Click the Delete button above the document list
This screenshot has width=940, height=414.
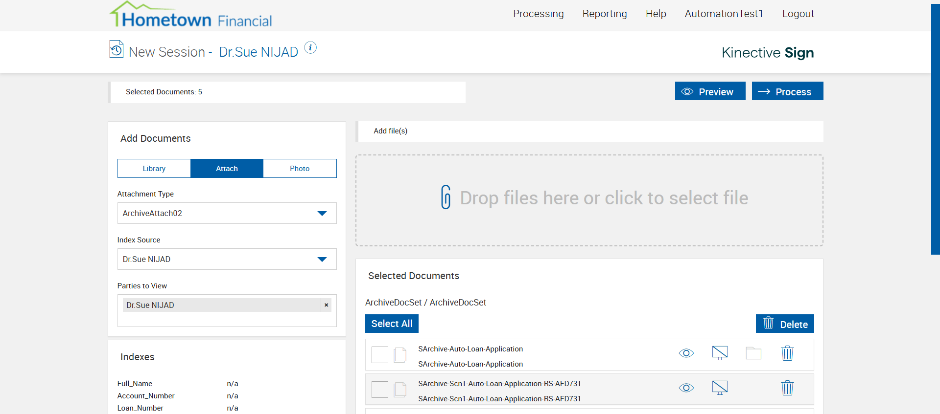click(x=785, y=324)
